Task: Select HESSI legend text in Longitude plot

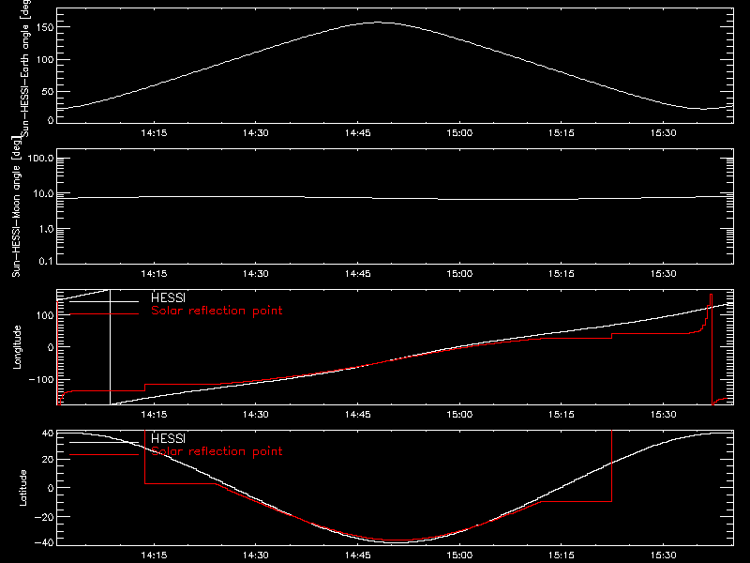Action: [169, 297]
